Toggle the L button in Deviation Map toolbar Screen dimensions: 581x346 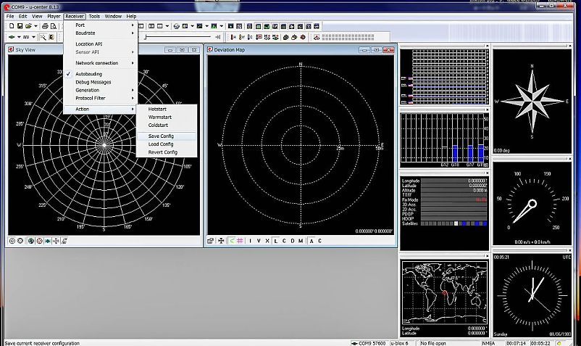click(x=276, y=241)
